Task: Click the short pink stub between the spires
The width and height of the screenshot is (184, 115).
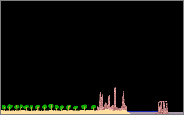Action: tap(106, 105)
